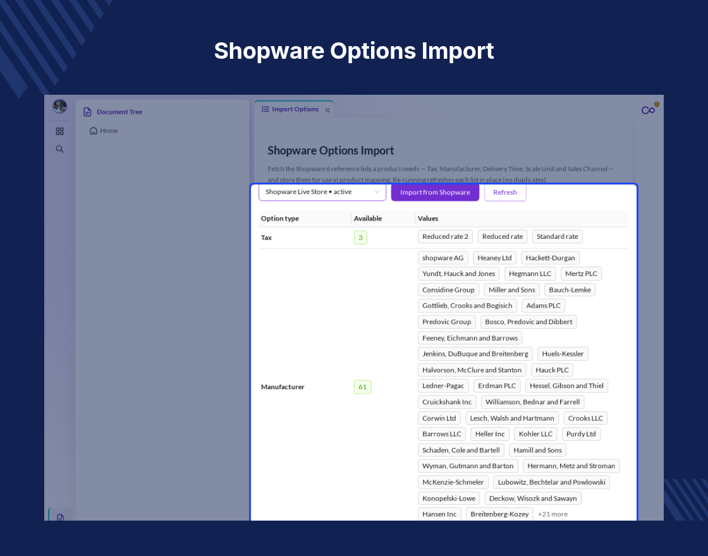The width and height of the screenshot is (708, 556).
Task: Click the Tax count badge 3
Action: point(360,238)
